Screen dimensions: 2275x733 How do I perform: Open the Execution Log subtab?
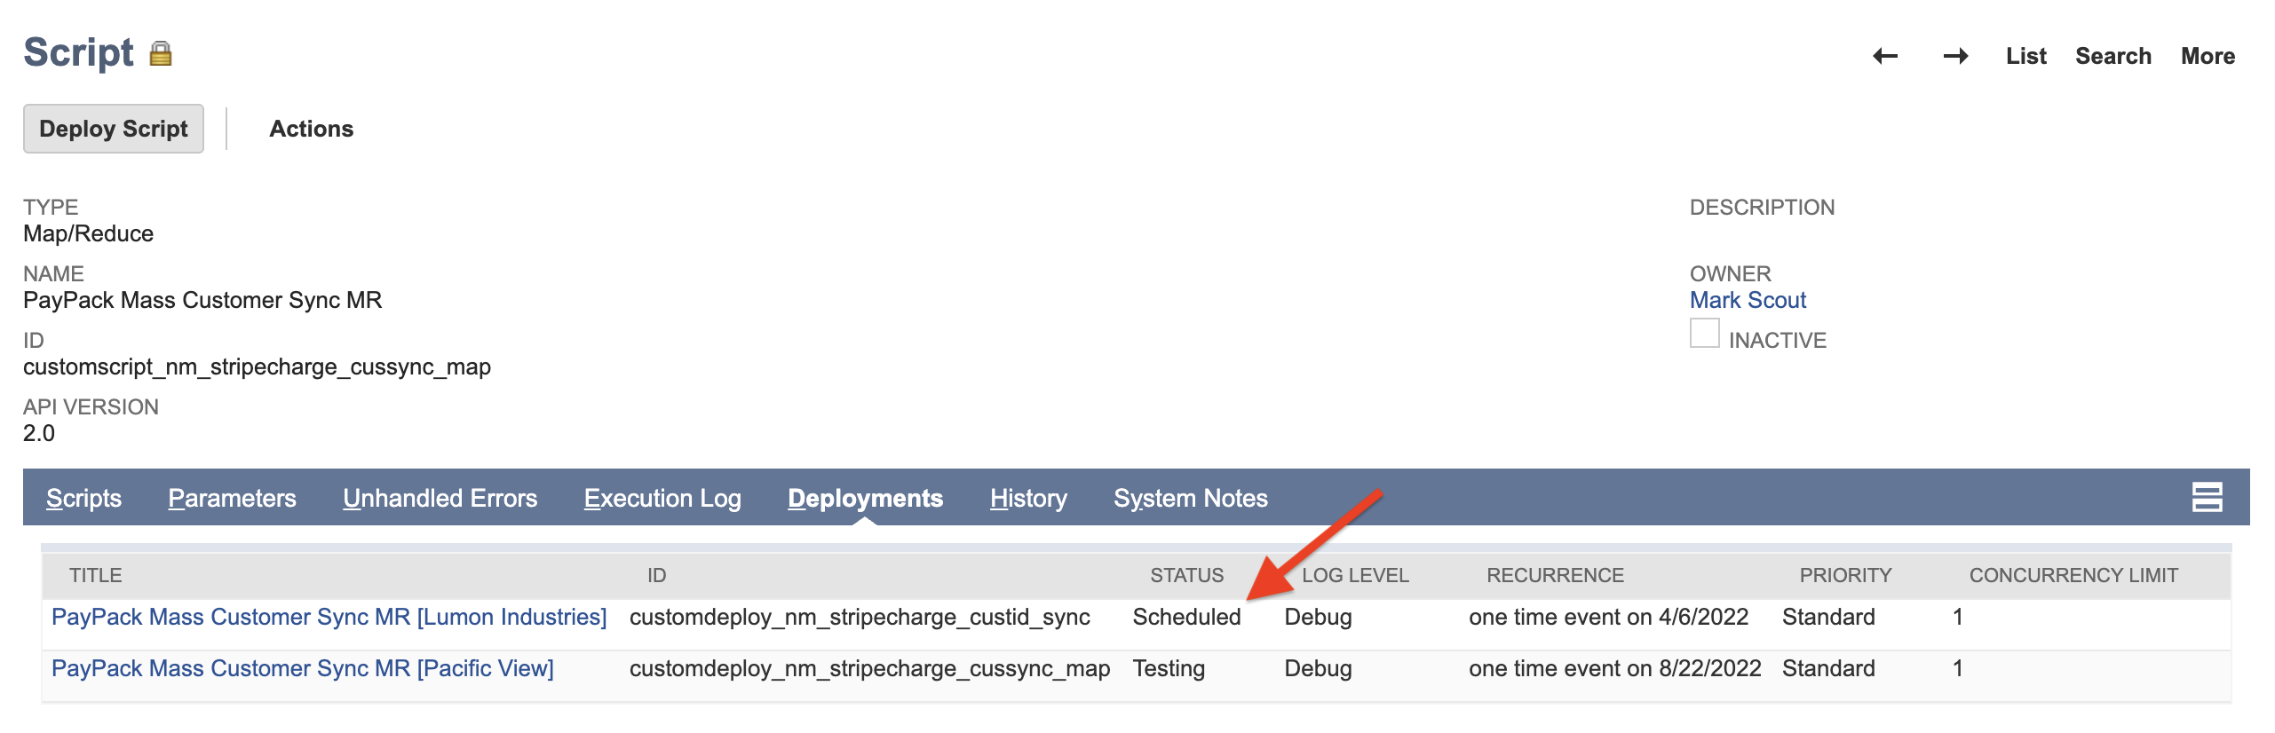[662, 498]
